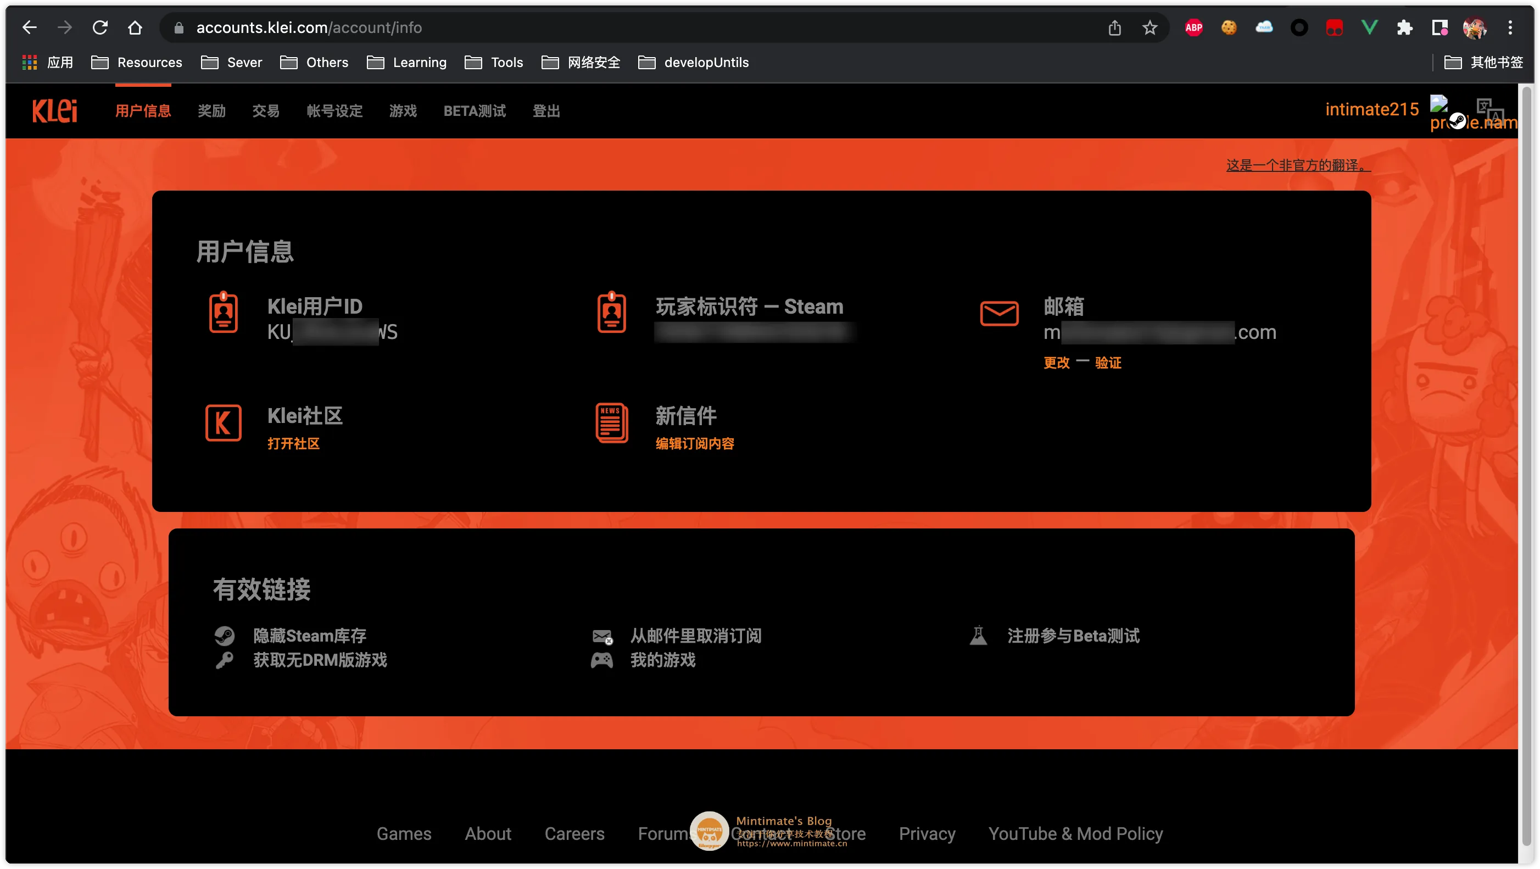
Task: Click the 注册参与Beta测试 lab icon
Action: [977, 636]
